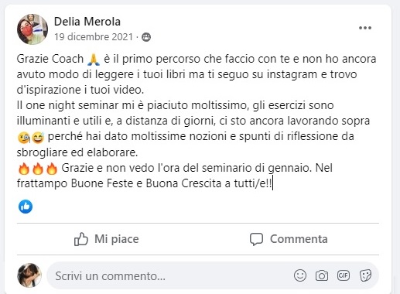400x294 pixels.
Task: View who reacted via blue like icon
Action: [26, 207]
